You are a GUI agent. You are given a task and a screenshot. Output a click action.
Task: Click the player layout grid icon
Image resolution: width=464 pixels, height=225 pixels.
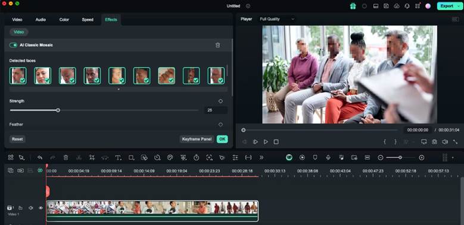click(455, 19)
